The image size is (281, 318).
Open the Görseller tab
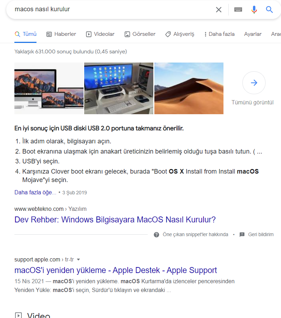pos(140,34)
